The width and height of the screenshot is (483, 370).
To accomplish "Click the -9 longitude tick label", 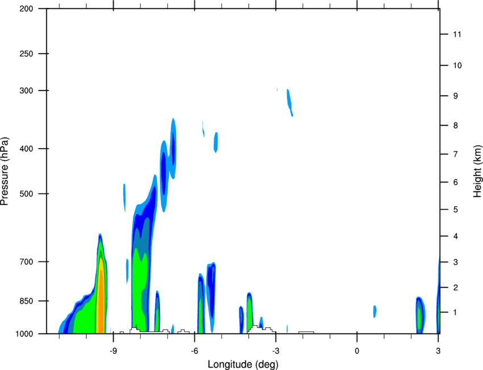I will pyautogui.click(x=113, y=351).
